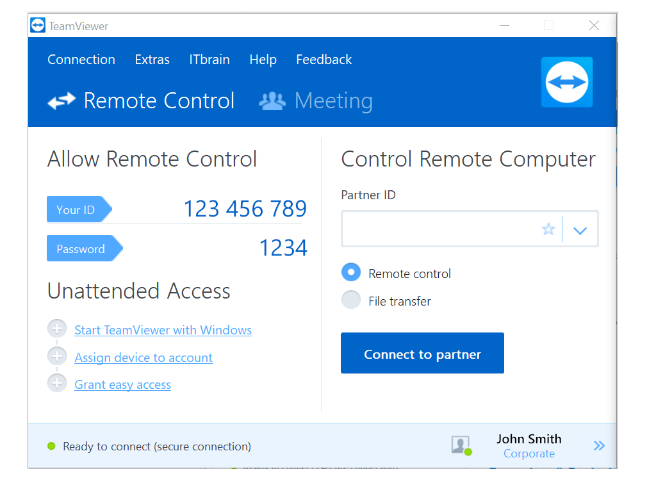Click the plus icon beside Assign device to account
This screenshot has width=656, height=492.
56,356
